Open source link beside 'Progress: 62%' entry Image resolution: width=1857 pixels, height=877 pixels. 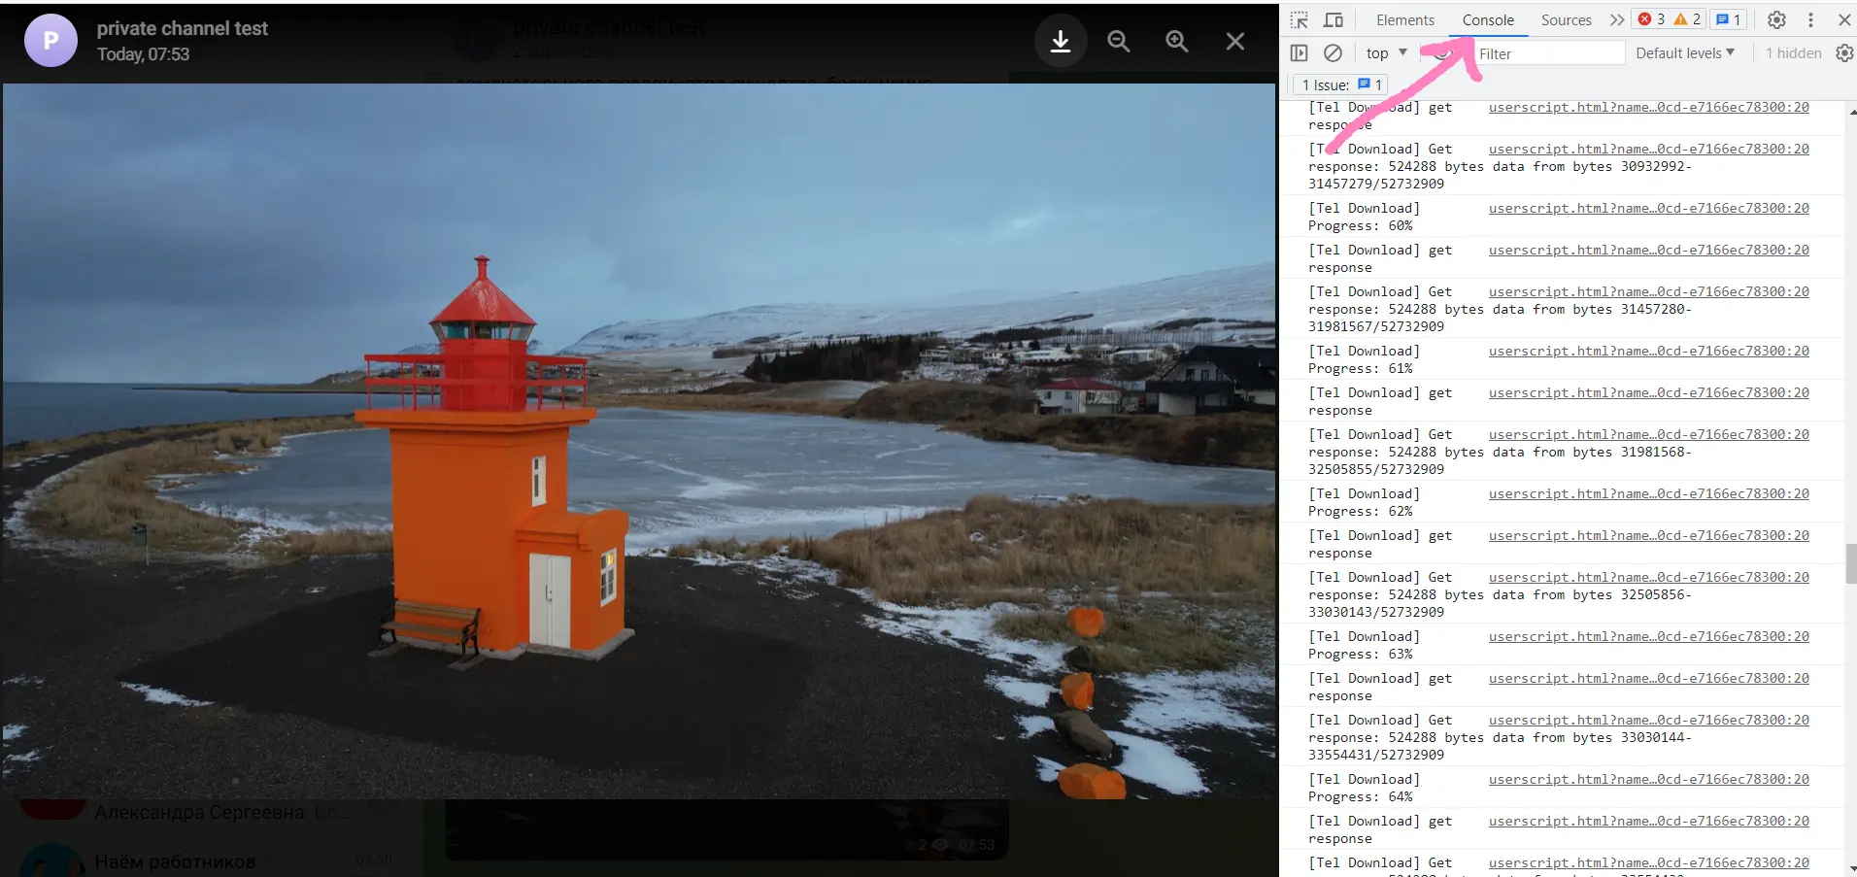tap(1648, 493)
